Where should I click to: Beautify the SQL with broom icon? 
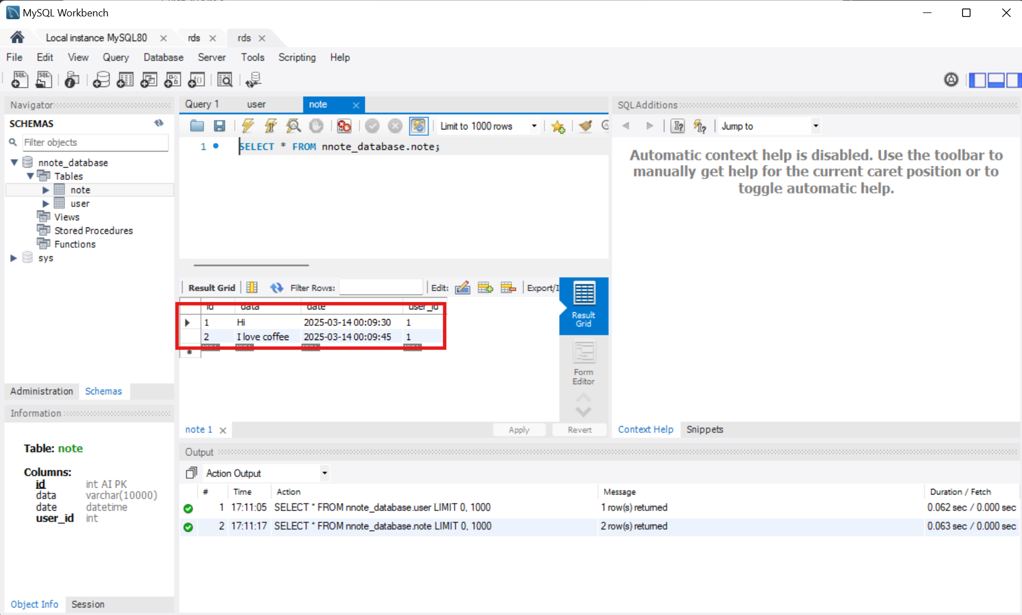(x=585, y=126)
